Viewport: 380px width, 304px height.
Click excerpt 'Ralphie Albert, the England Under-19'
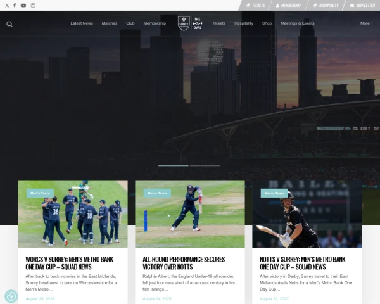tap(189, 282)
